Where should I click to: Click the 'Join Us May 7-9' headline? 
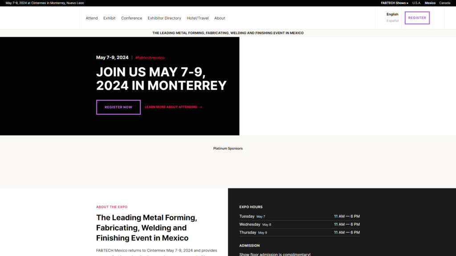(161, 79)
